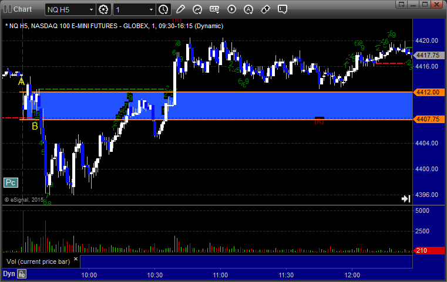Open the gear symbol settings menu
The image size is (447, 282).
(103, 9)
